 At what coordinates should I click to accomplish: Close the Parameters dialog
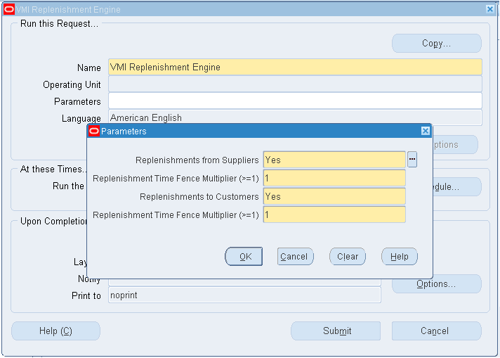click(x=426, y=131)
